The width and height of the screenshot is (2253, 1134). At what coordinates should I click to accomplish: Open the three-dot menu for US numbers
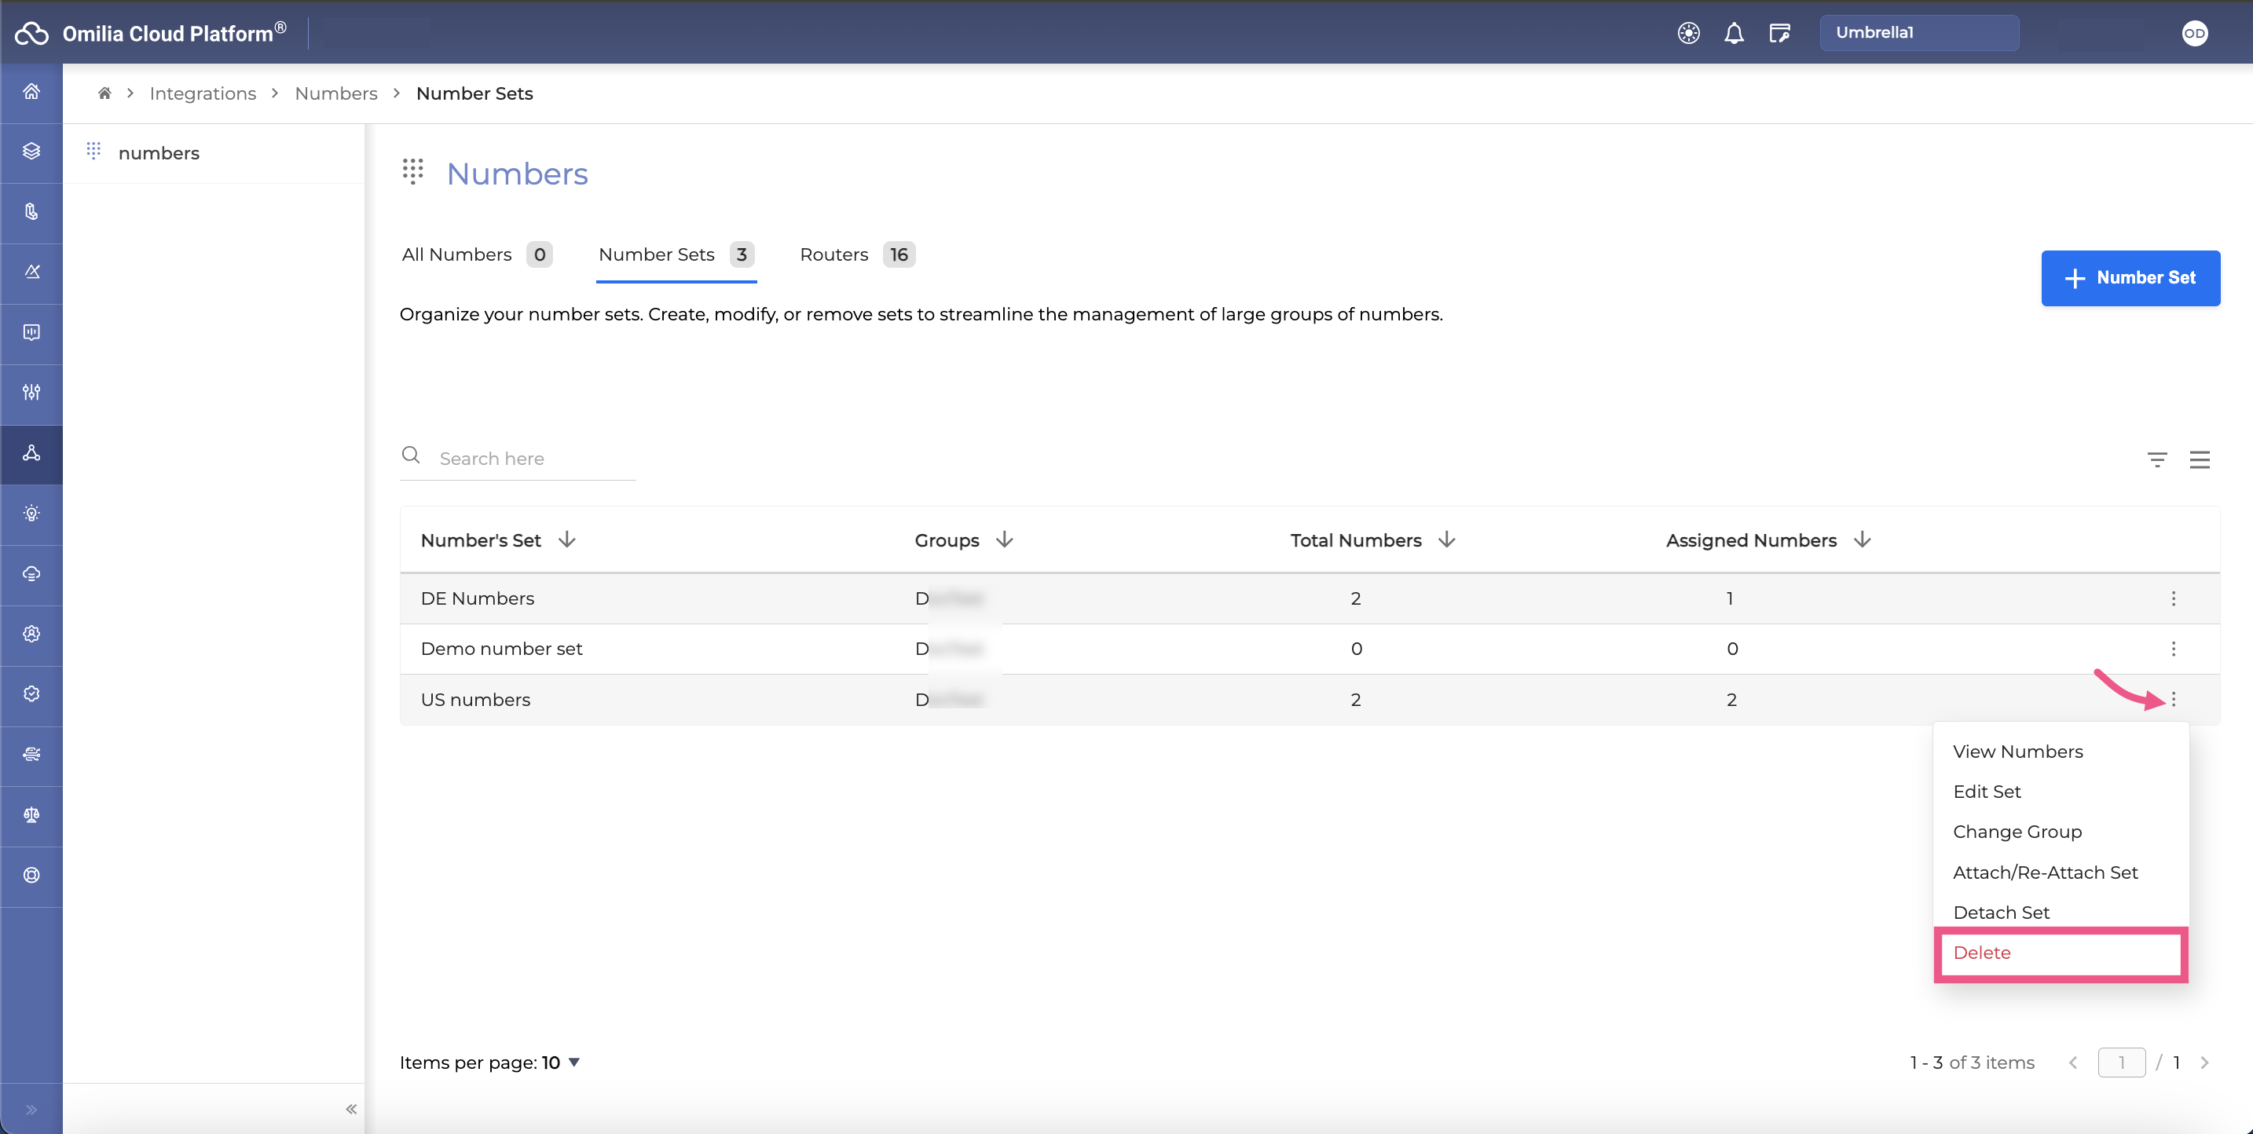point(2174,700)
